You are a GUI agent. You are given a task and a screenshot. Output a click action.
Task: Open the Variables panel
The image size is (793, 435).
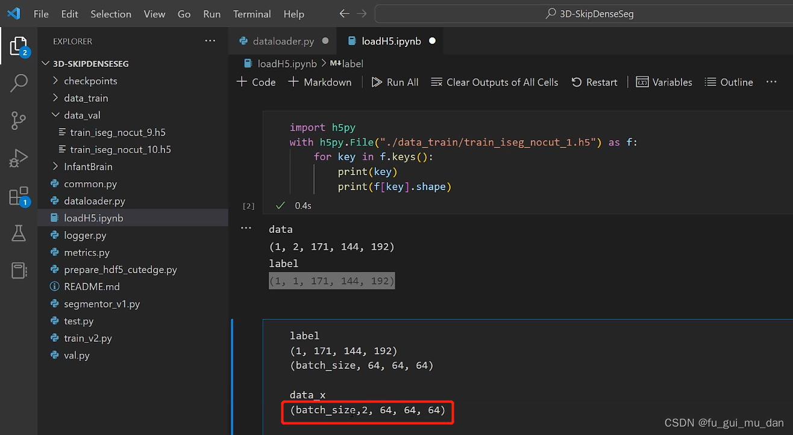point(664,82)
